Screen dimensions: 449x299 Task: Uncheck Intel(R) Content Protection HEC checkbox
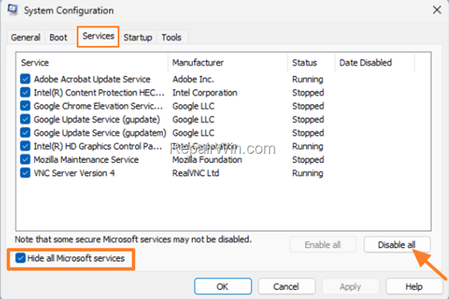(x=25, y=92)
